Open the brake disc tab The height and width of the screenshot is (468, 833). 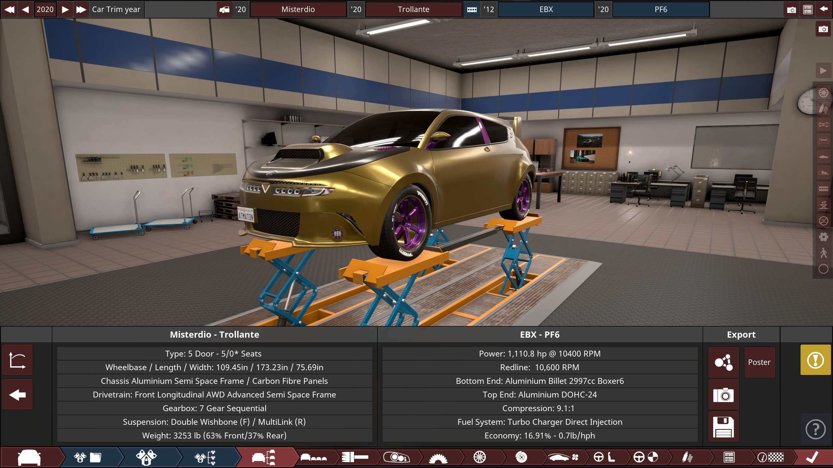click(521, 458)
